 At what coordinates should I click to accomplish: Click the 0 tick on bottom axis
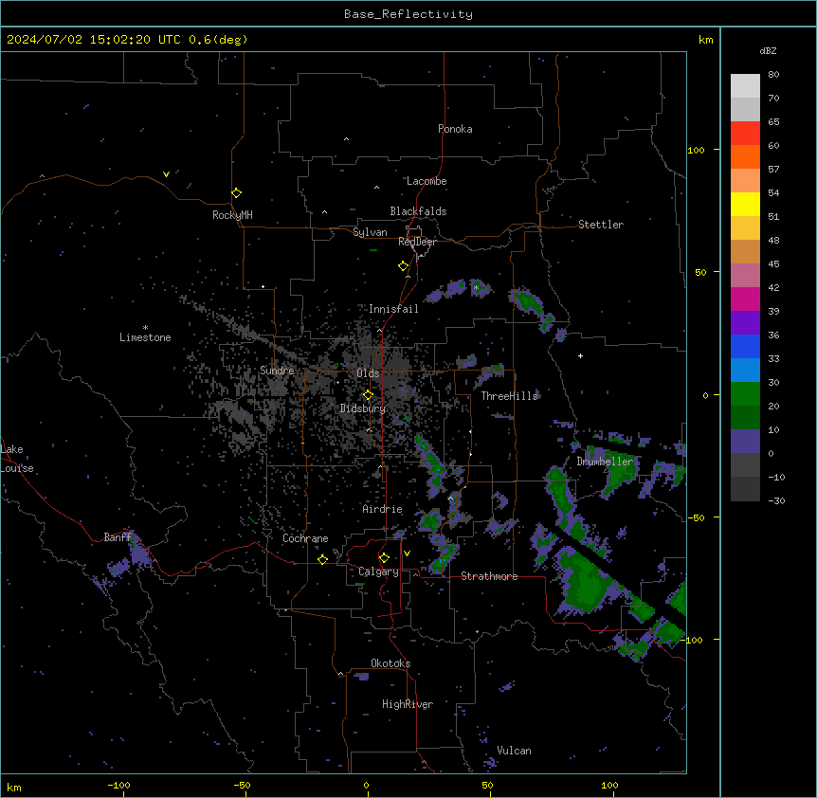[366, 785]
